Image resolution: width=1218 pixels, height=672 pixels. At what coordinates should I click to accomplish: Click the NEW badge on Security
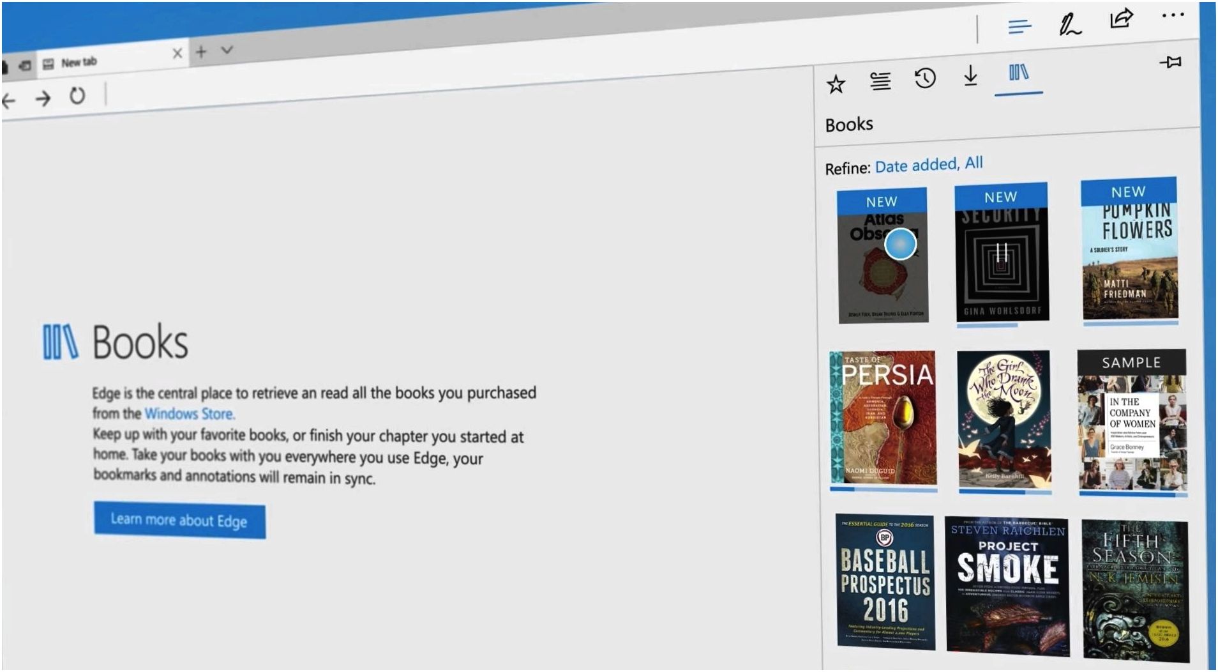coord(1001,197)
